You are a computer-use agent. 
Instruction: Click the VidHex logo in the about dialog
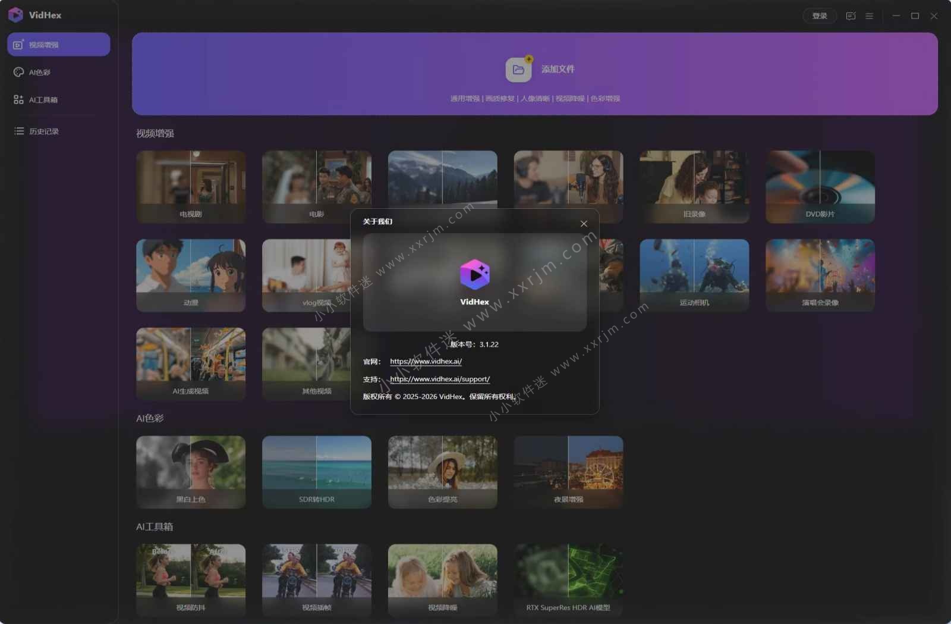[x=474, y=274]
